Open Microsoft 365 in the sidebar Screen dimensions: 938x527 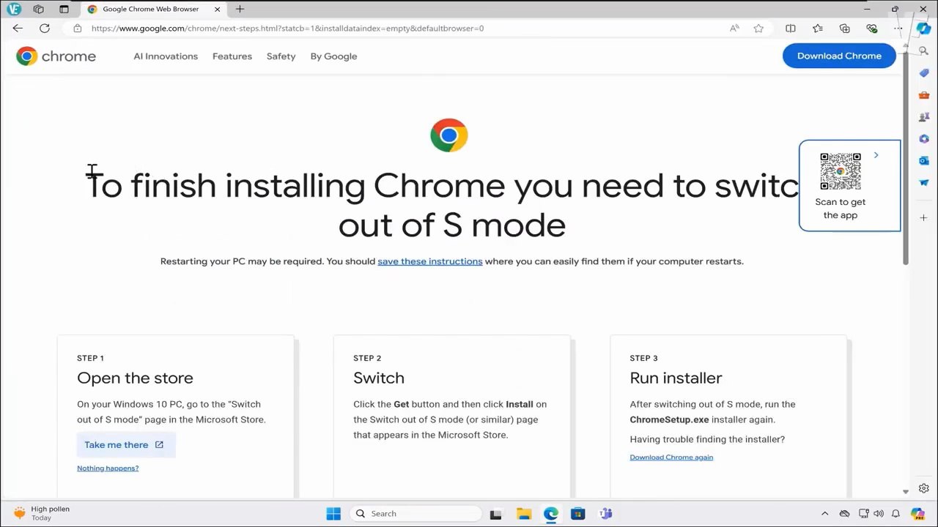coord(924,139)
